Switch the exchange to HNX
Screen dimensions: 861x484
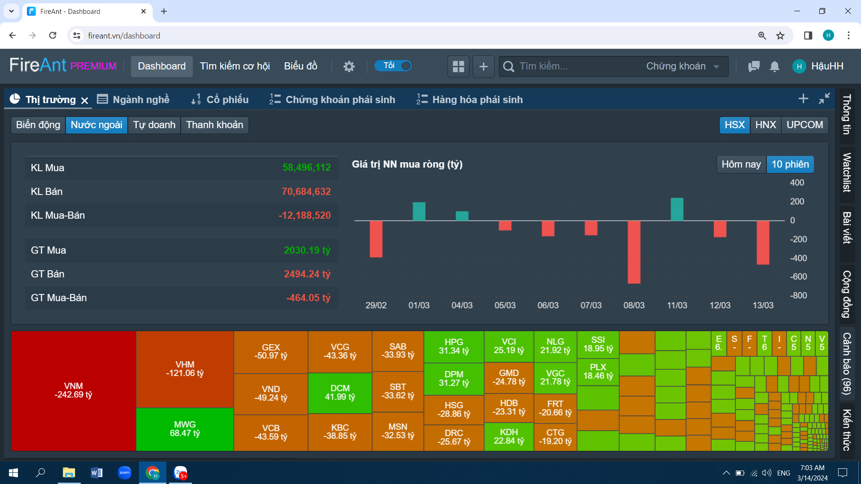(765, 125)
